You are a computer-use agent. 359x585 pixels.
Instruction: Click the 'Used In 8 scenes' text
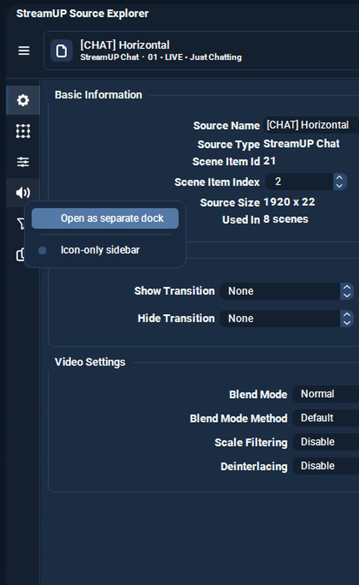tap(265, 220)
